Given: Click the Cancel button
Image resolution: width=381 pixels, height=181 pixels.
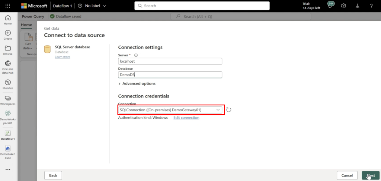Looking at the screenshot, I should coord(347,175).
